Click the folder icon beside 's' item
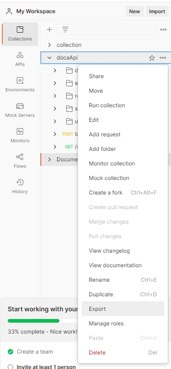The height and width of the screenshot is (369, 171). 69,109
